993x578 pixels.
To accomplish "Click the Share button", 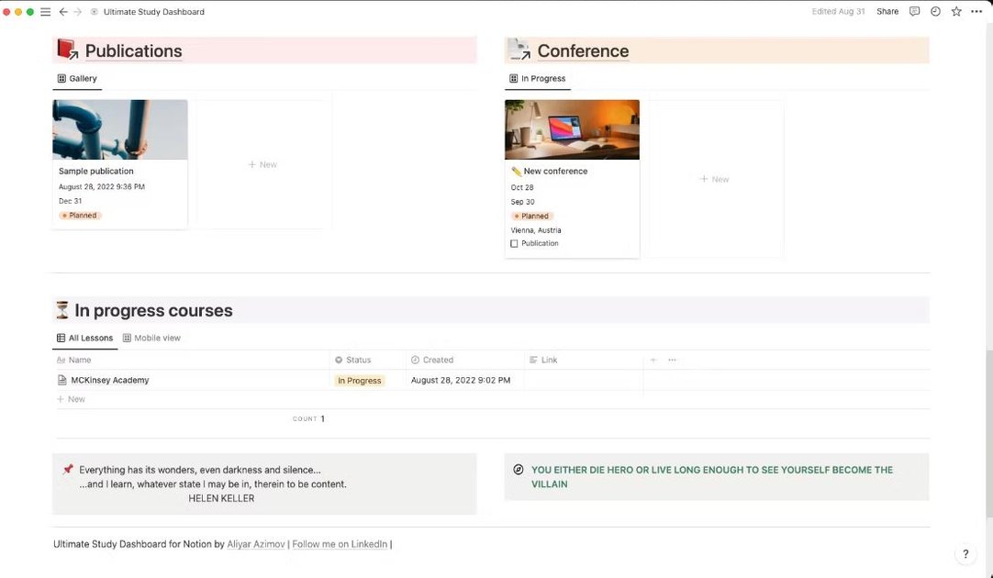I will 887,12.
